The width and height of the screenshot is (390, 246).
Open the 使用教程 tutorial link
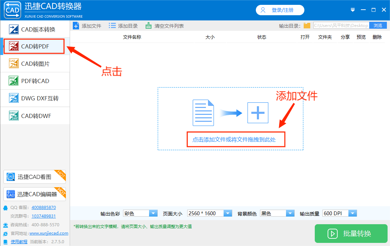(19, 242)
